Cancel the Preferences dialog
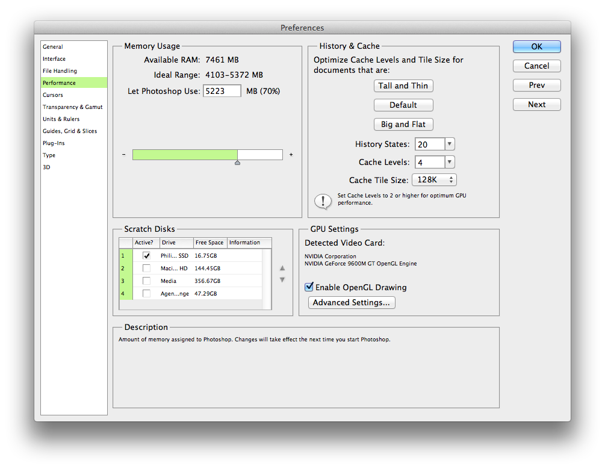 (537, 66)
